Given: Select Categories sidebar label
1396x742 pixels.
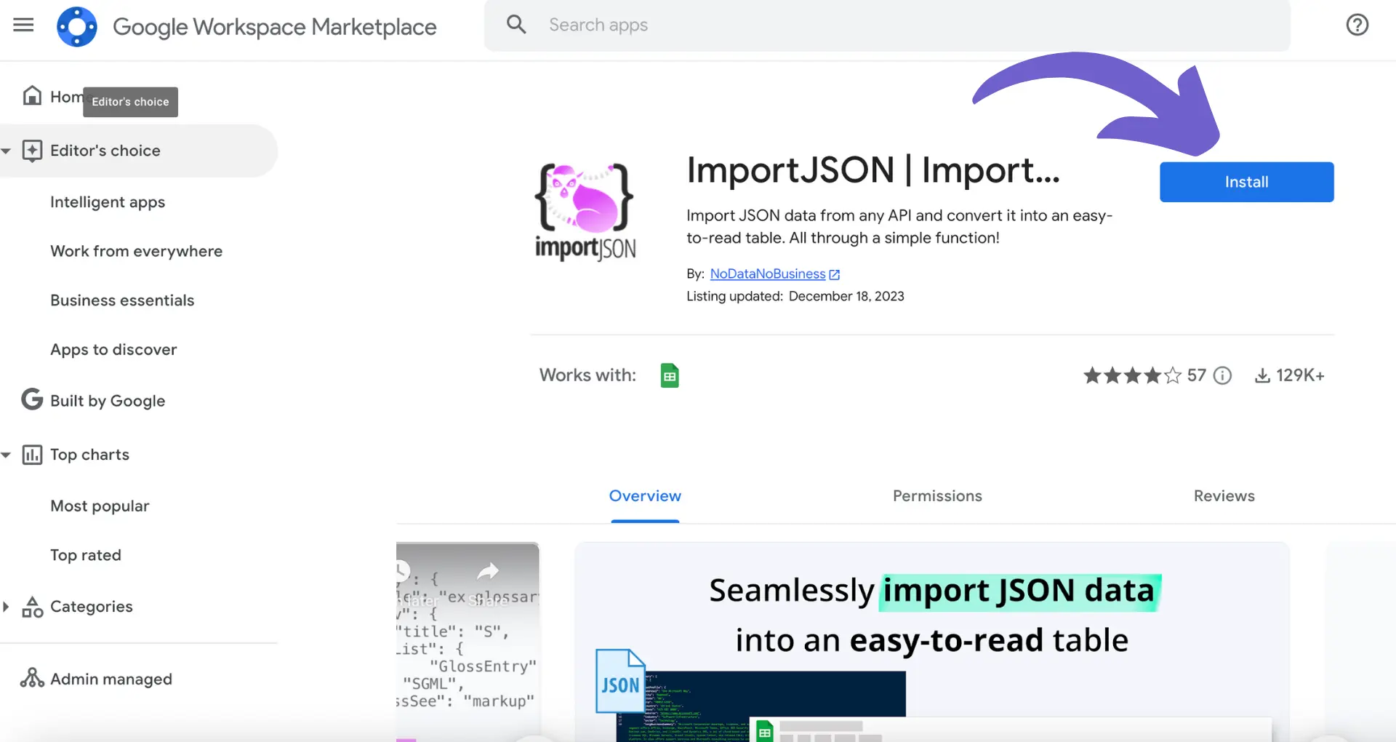Looking at the screenshot, I should click(x=92, y=607).
